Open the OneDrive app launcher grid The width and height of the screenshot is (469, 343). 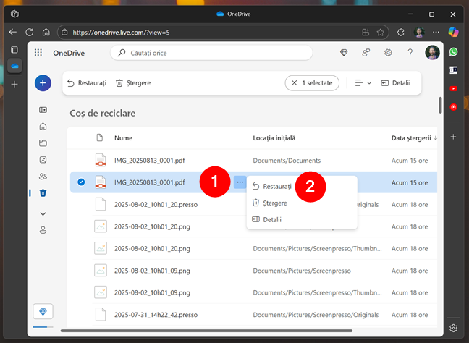38,53
